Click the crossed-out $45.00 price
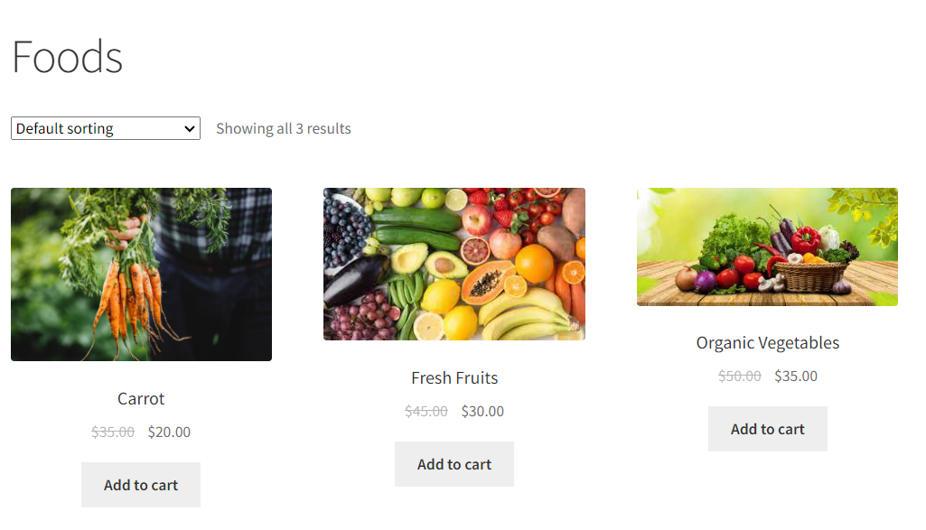 [x=426, y=412]
